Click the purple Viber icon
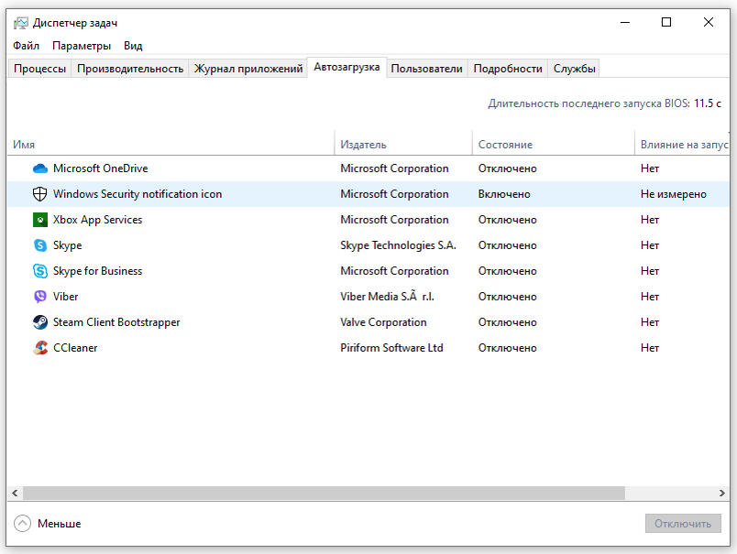The image size is (737, 554). 40,297
